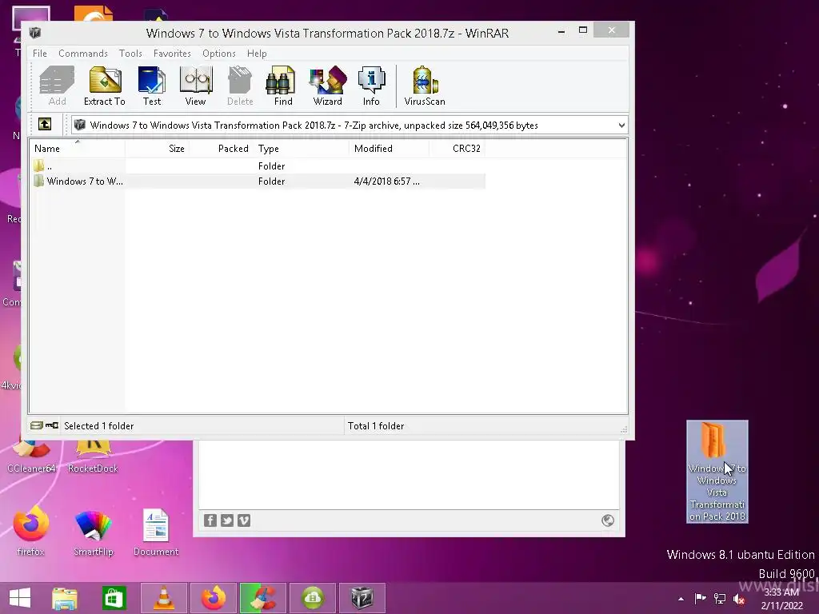Screen dimensions: 819x614
Task: Select the RocketDock desktop icon
Action: point(93,457)
